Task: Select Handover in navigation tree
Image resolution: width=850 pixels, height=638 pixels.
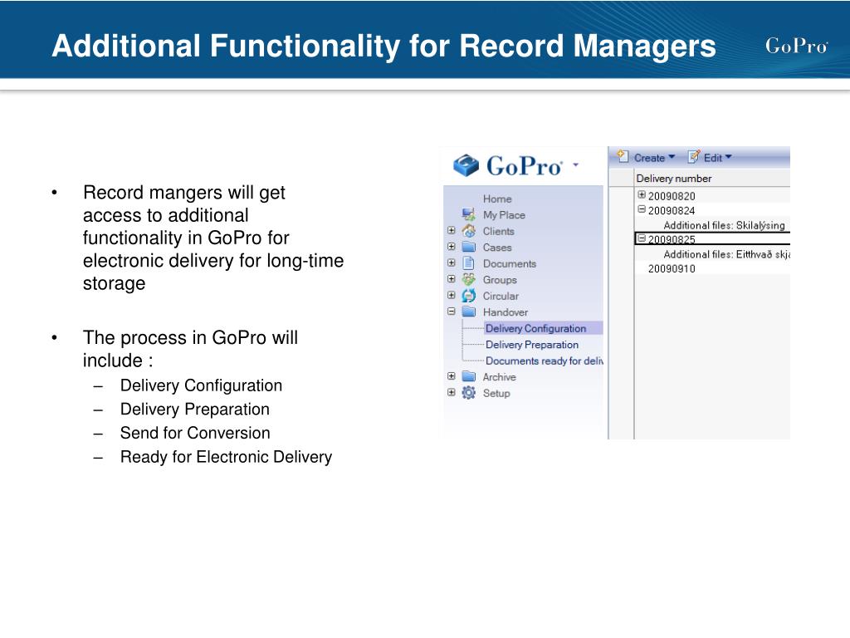Action: pyautogui.click(x=506, y=312)
